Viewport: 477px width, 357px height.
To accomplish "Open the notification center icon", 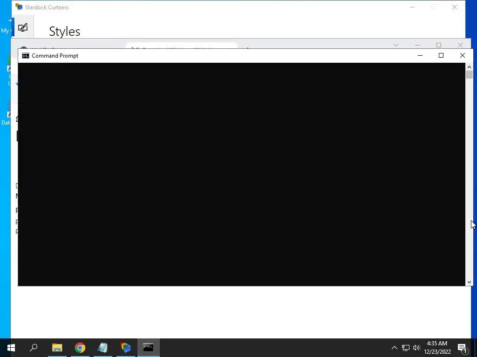I will [462, 348].
